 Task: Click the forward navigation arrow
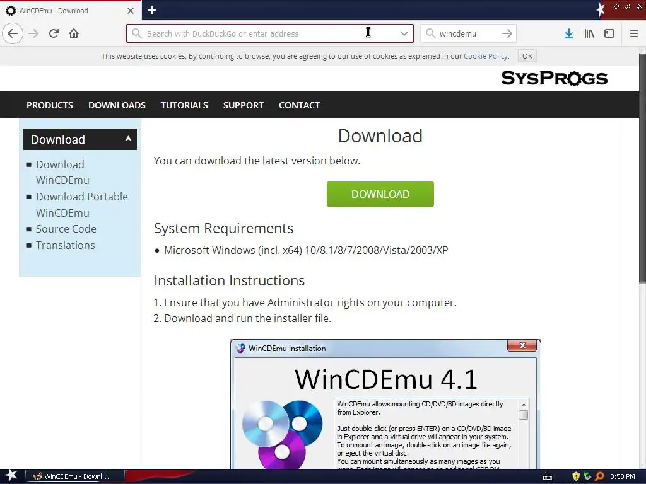33,33
